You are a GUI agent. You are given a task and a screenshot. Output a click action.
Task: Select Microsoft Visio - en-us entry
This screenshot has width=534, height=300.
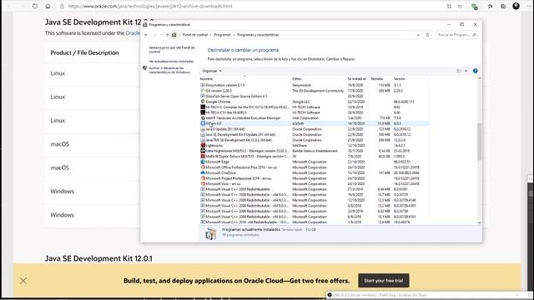pos(315,183)
